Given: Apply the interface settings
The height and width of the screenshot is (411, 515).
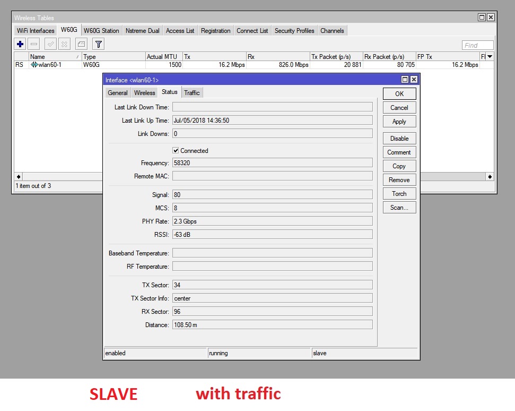Looking at the screenshot, I should pos(399,121).
